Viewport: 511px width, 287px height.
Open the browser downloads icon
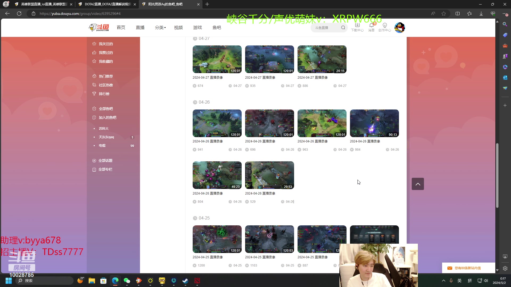[x=481, y=14]
